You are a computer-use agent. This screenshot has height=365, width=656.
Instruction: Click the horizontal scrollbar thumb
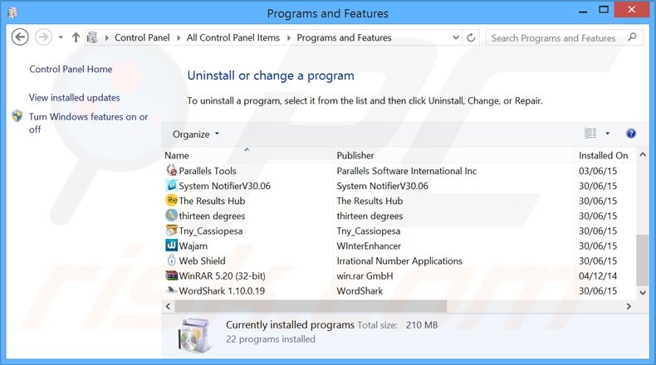pyautogui.click(x=311, y=306)
